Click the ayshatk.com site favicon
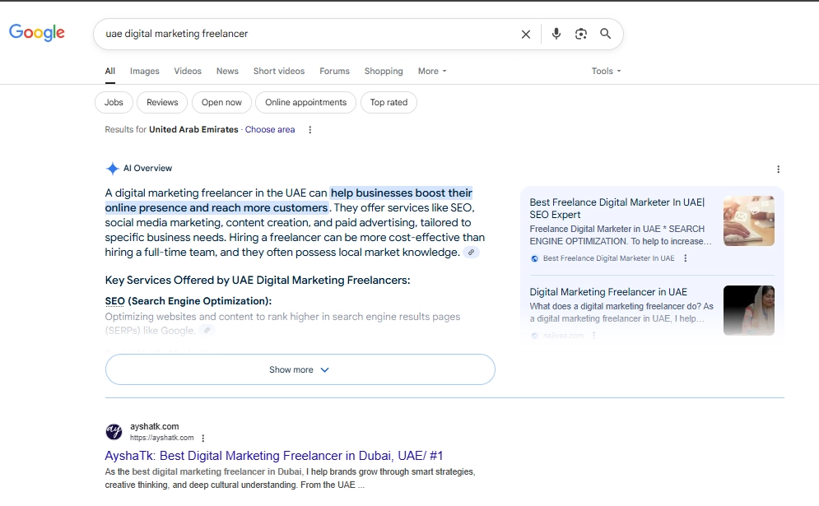The height and width of the screenshot is (506, 819). tap(114, 432)
